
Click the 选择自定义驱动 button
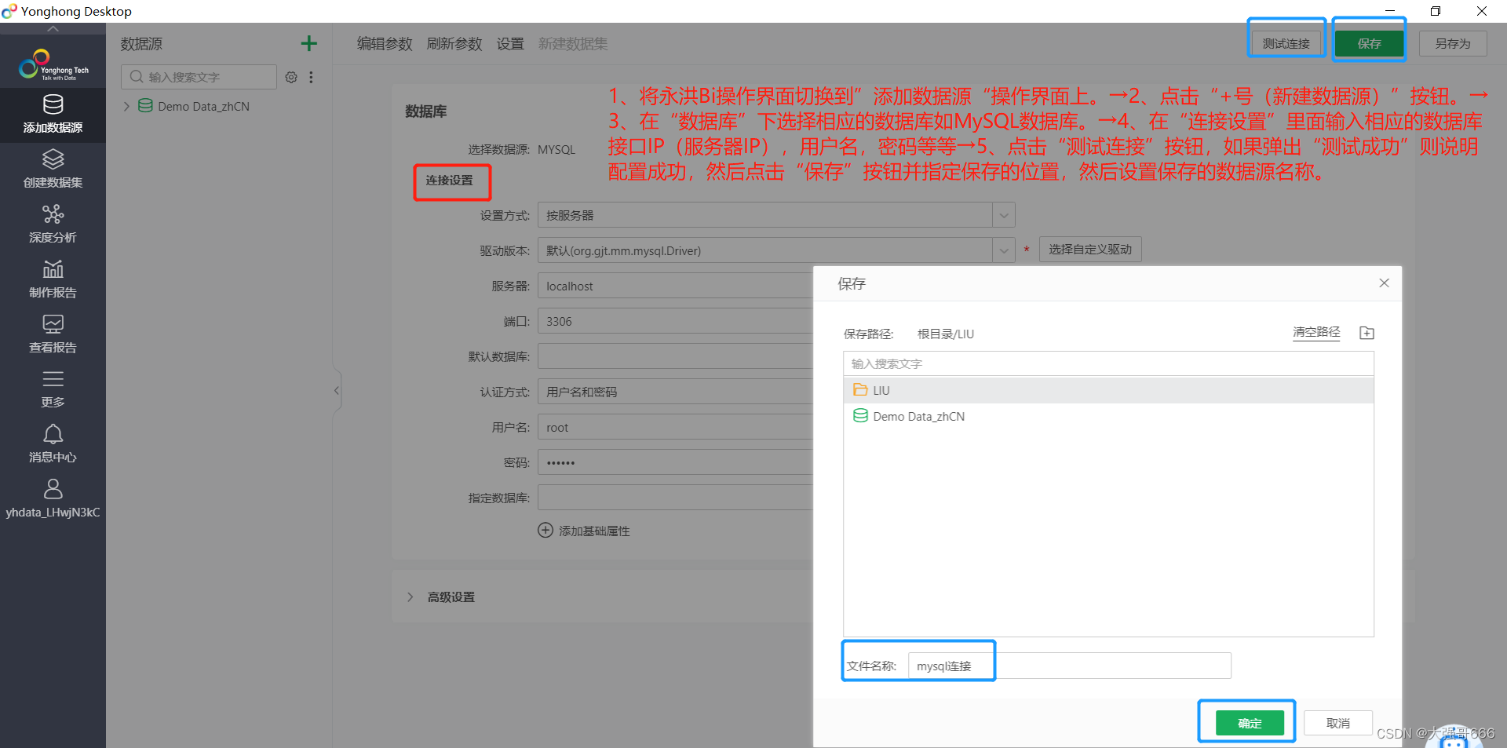tap(1090, 249)
